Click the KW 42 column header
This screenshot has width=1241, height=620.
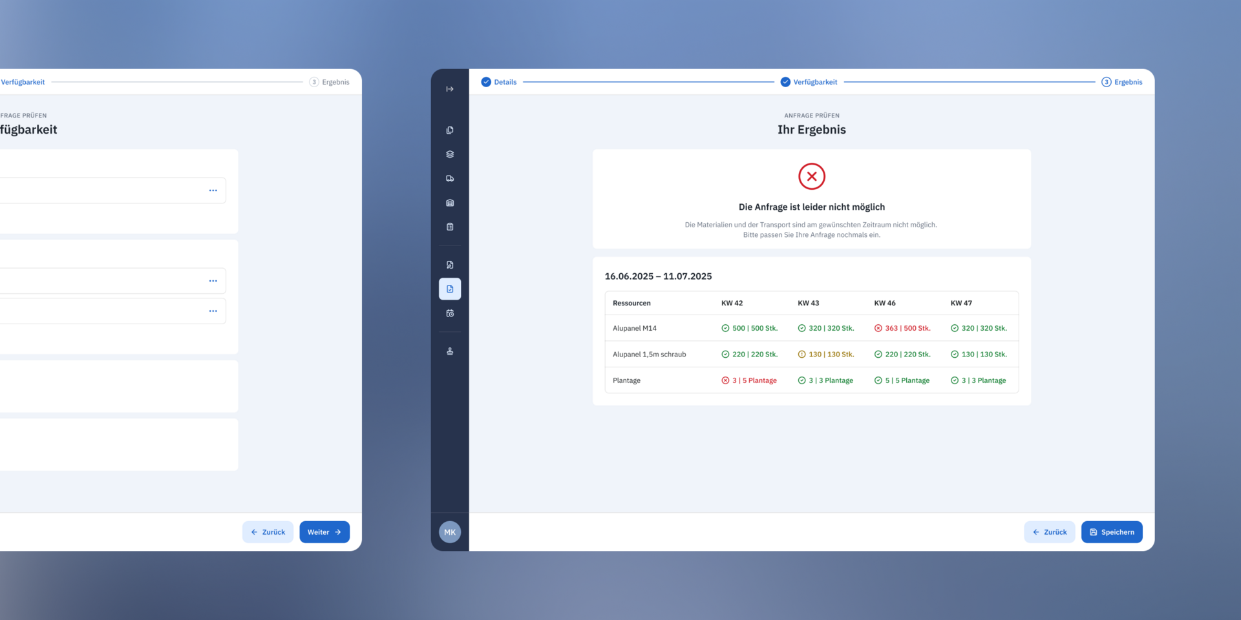(732, 303)
